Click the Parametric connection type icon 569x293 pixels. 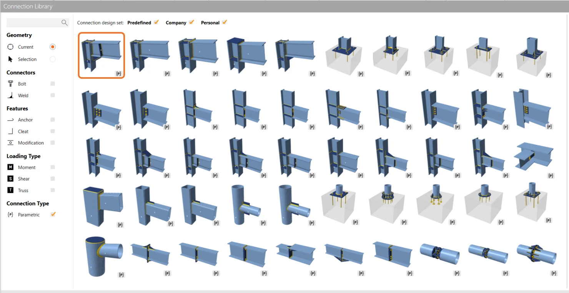[x=10, y=215]
